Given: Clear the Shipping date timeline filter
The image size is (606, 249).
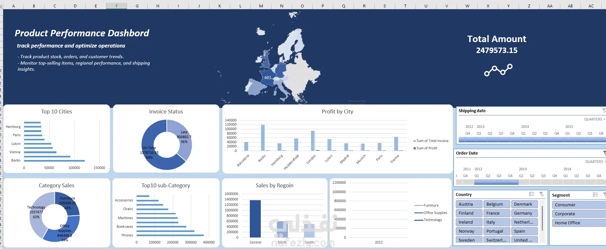Looking at the screenshot, I should point(604,111).
